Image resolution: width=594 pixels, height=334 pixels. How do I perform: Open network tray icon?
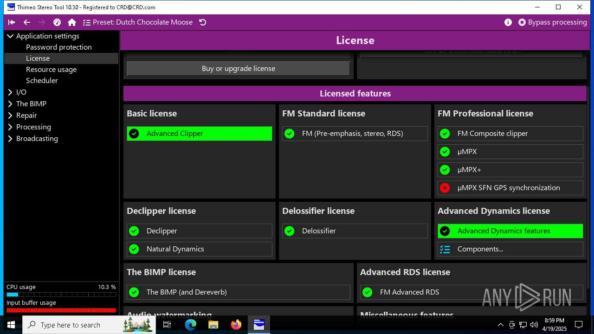523,325
